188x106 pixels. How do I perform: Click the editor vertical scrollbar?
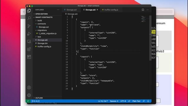pyautogui.click(x=150, y=38)
